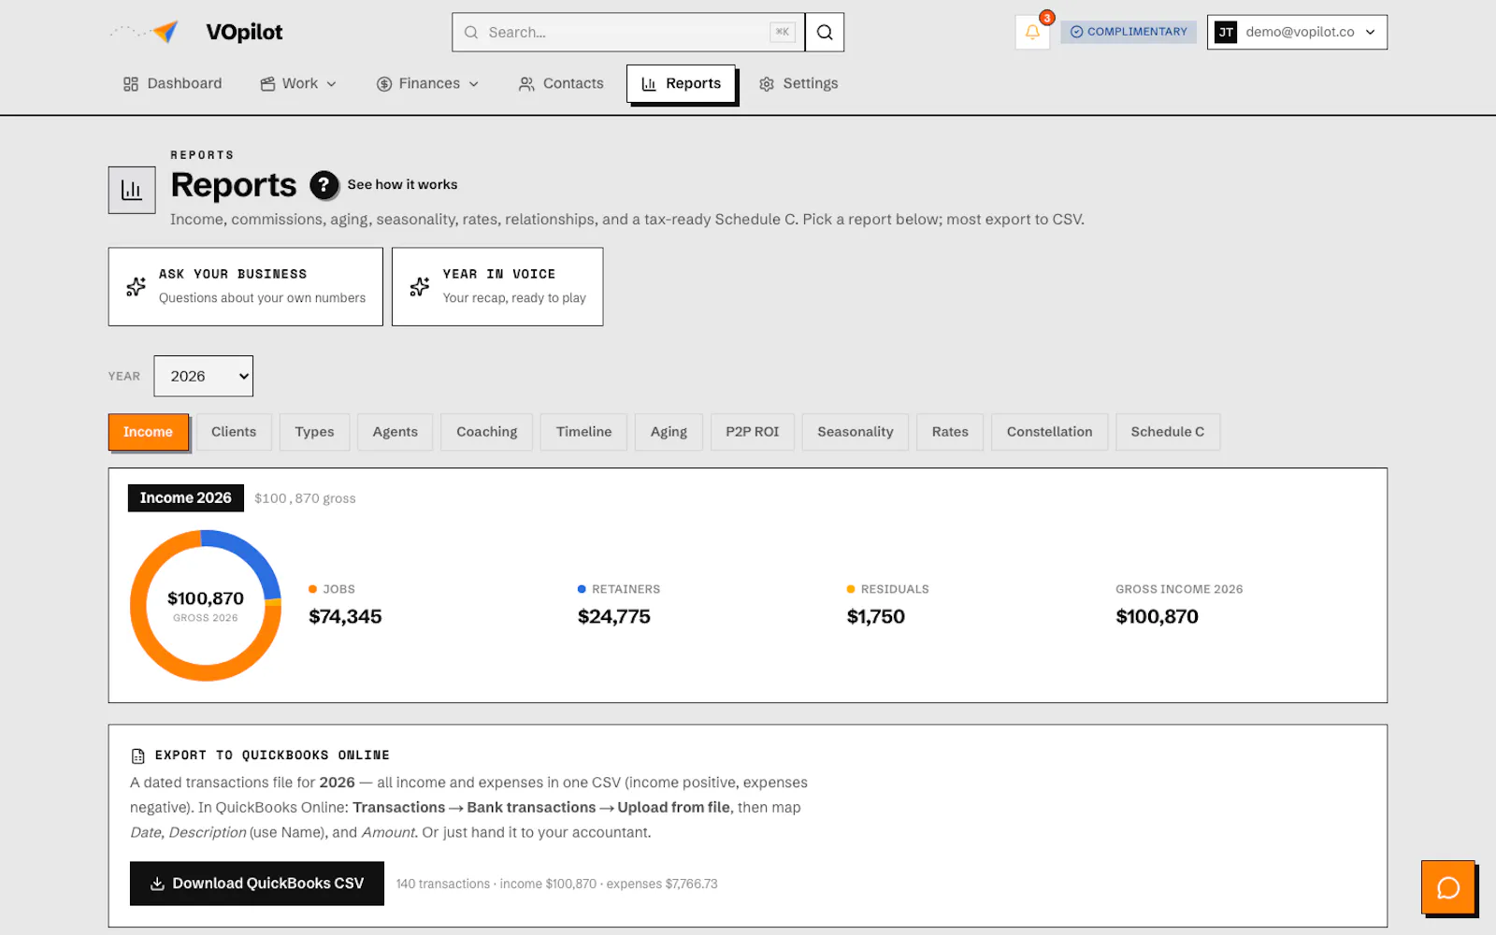Image resolution: width=1496 pixels, height=935 pixels.
Task: Open the orange chat bubble widget
Action: pos(1448,887)
